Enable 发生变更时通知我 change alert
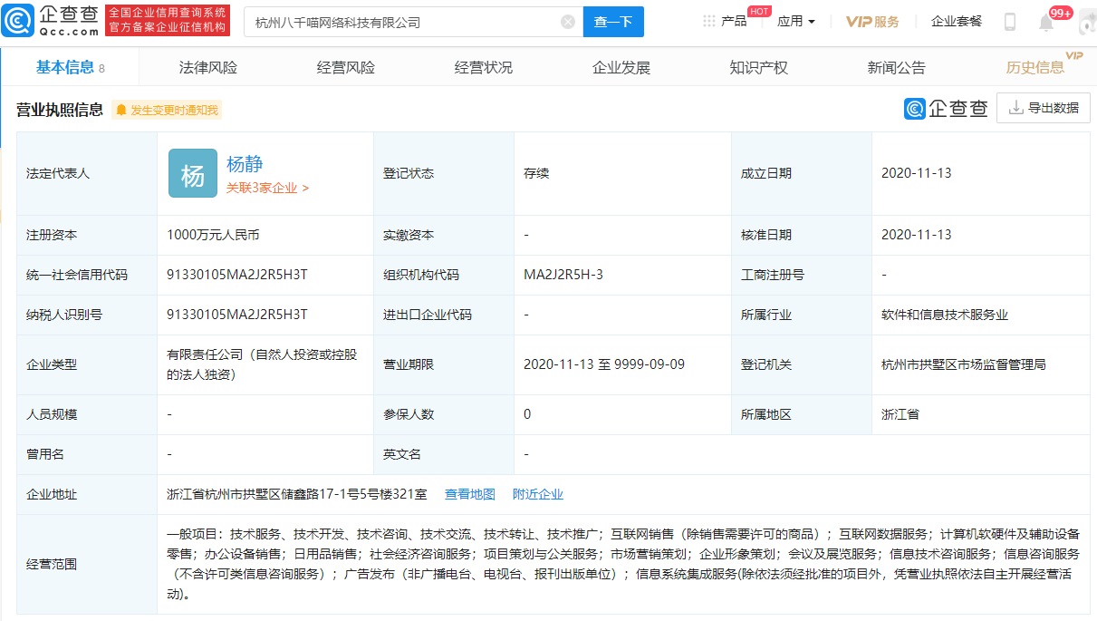 point(167,111)
